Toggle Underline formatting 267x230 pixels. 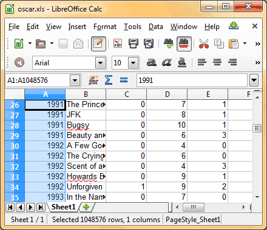(x=182, y=62)
